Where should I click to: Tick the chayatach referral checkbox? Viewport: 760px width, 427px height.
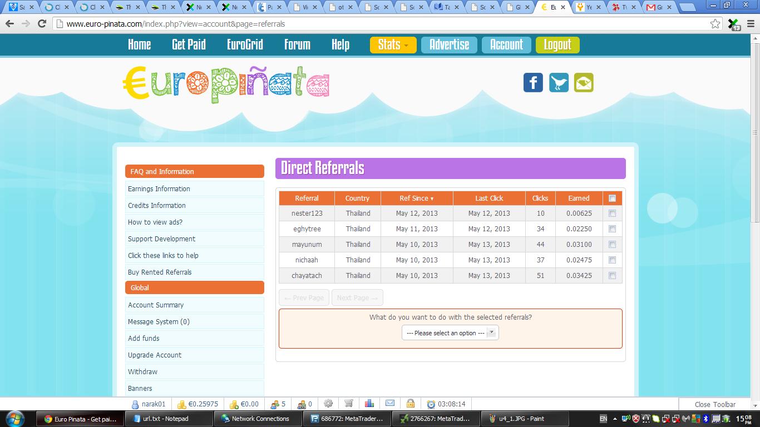tap(613, 276)
